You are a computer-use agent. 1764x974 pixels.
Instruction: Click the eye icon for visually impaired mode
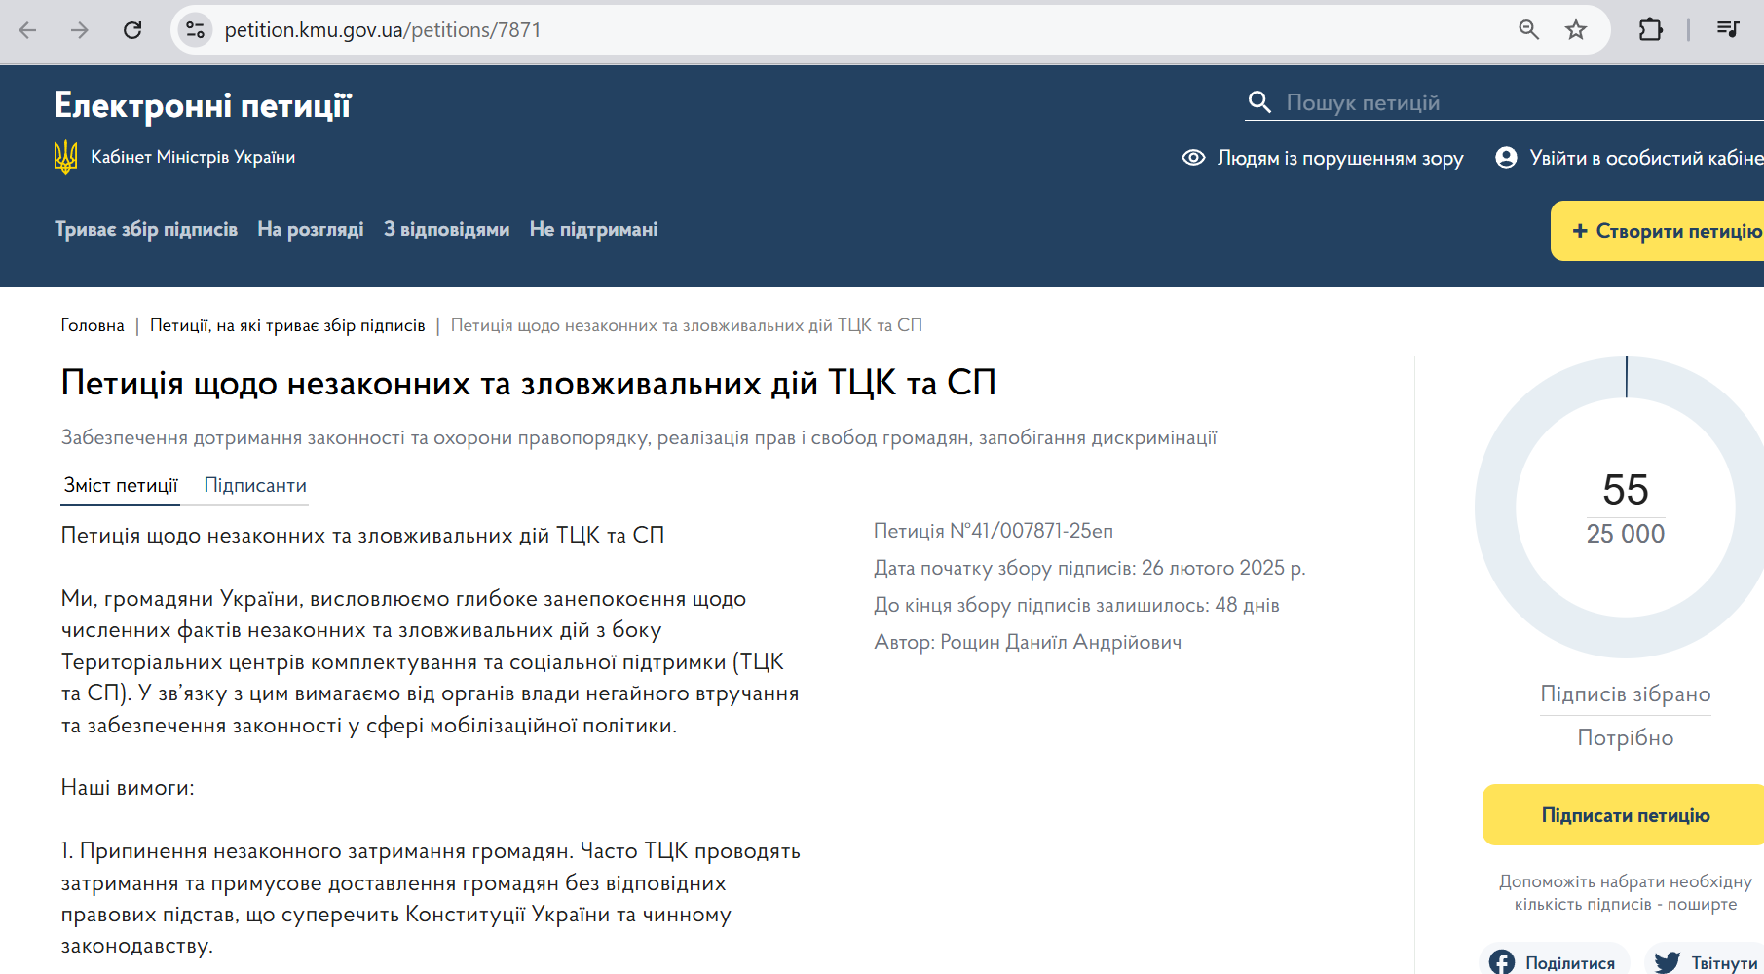(x=1193, y=158)
